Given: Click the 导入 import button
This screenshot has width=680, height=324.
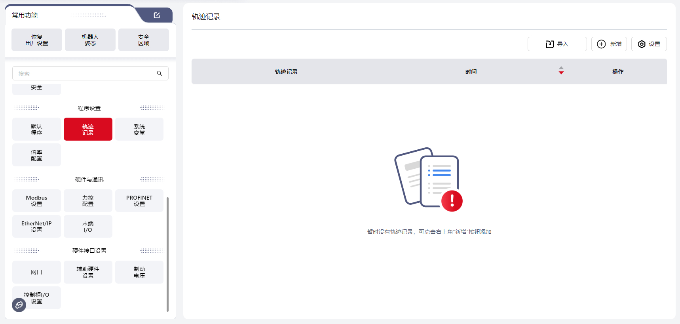Looking at the screenshot, I should pyautogui.click(x=557, y=44).
